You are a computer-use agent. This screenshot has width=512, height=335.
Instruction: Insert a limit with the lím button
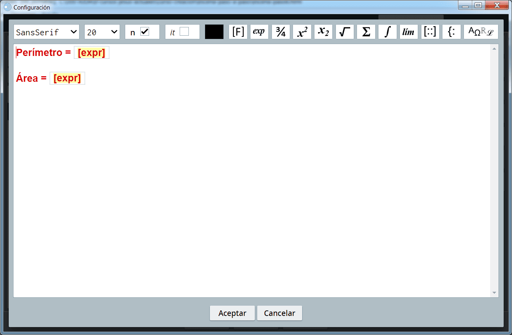(x=409, y=32)
